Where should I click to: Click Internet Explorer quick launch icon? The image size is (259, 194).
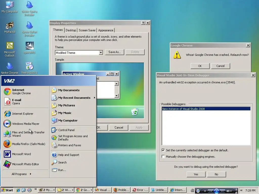[x=18, y=190]
